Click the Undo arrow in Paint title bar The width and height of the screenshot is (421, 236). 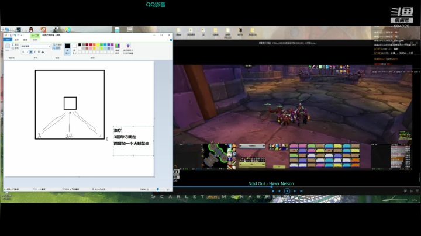pos(15,35)
